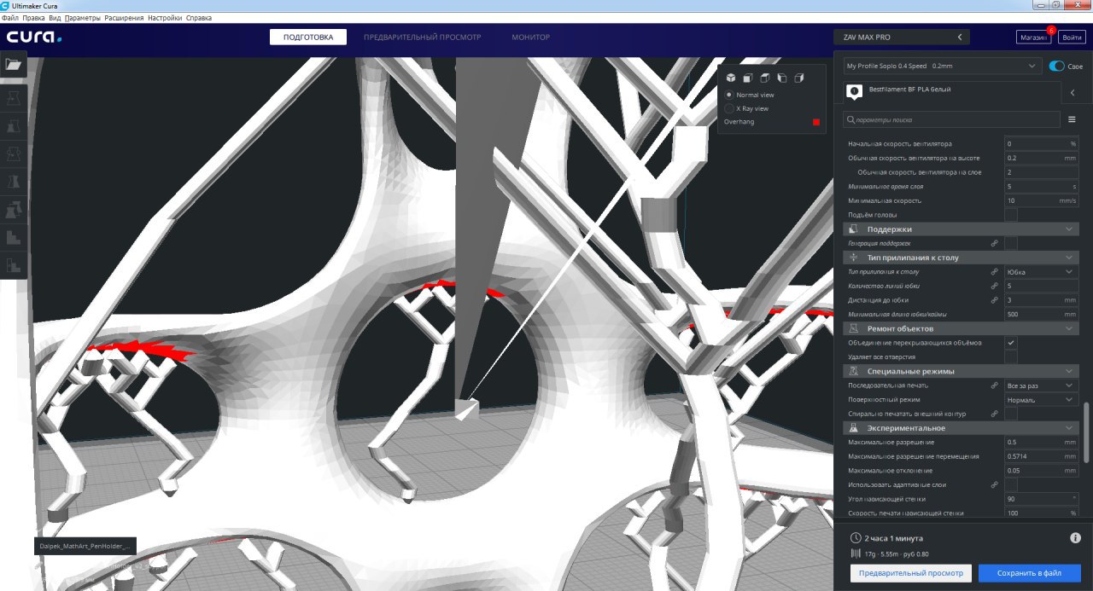Viewport: 1093px width, 591px height.
Task: Open the Расширения menu
Action: pos(124,17)
